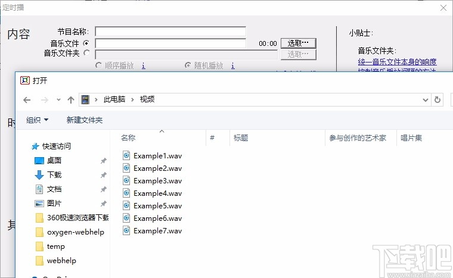The height and width of the screenshot is (278, 453).
Task: Click info link beside 随机播放
Action: pos(233,66)
